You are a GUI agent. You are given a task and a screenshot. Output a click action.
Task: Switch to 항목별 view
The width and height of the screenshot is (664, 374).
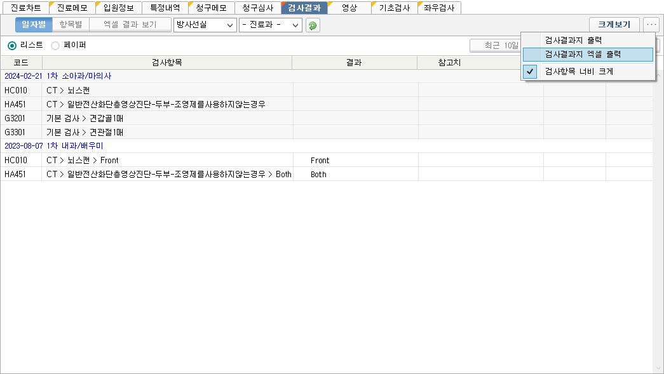click(x=71, y=25)
